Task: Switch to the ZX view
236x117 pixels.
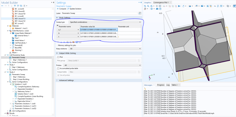Action: (176, 6)
